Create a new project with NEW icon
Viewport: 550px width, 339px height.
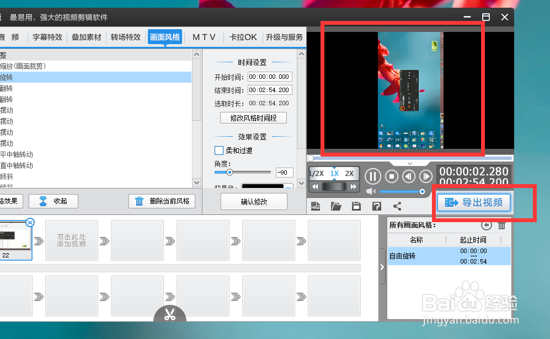pyautogui.click(x=316, y=206)
